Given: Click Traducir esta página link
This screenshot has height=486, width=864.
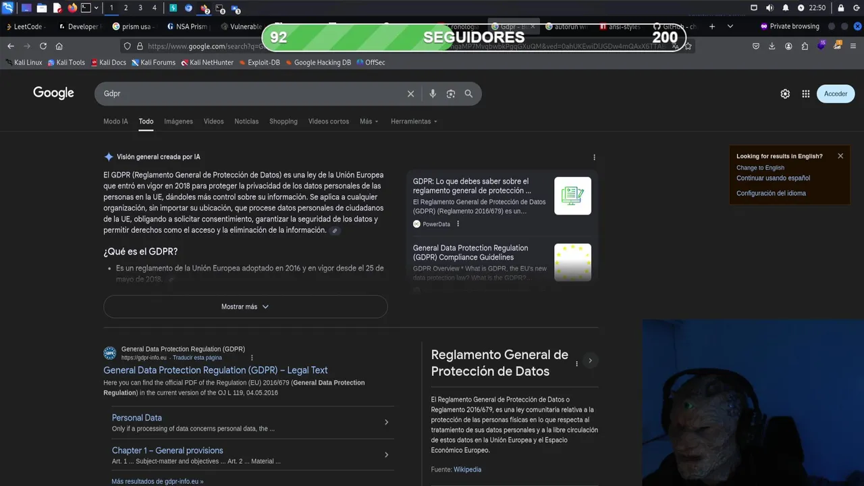Looking at the screenshot, I should (197, 358).
